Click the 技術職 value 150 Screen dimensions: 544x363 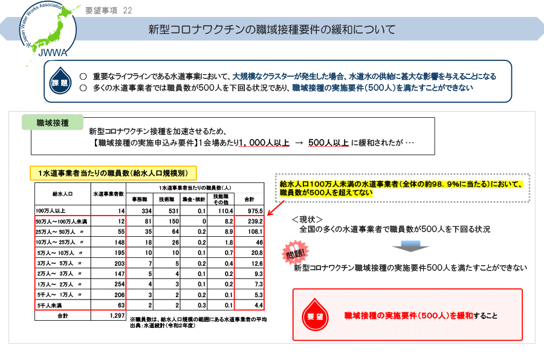tap(173, 221)
